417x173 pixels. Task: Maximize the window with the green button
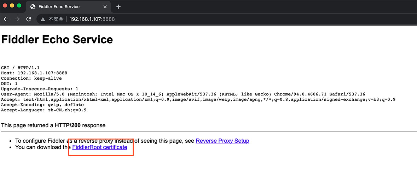click(x=19, y=6)
